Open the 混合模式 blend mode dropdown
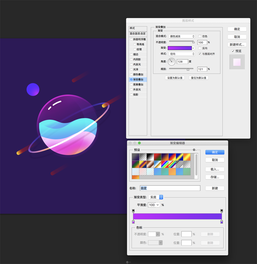 pos(182,36)
